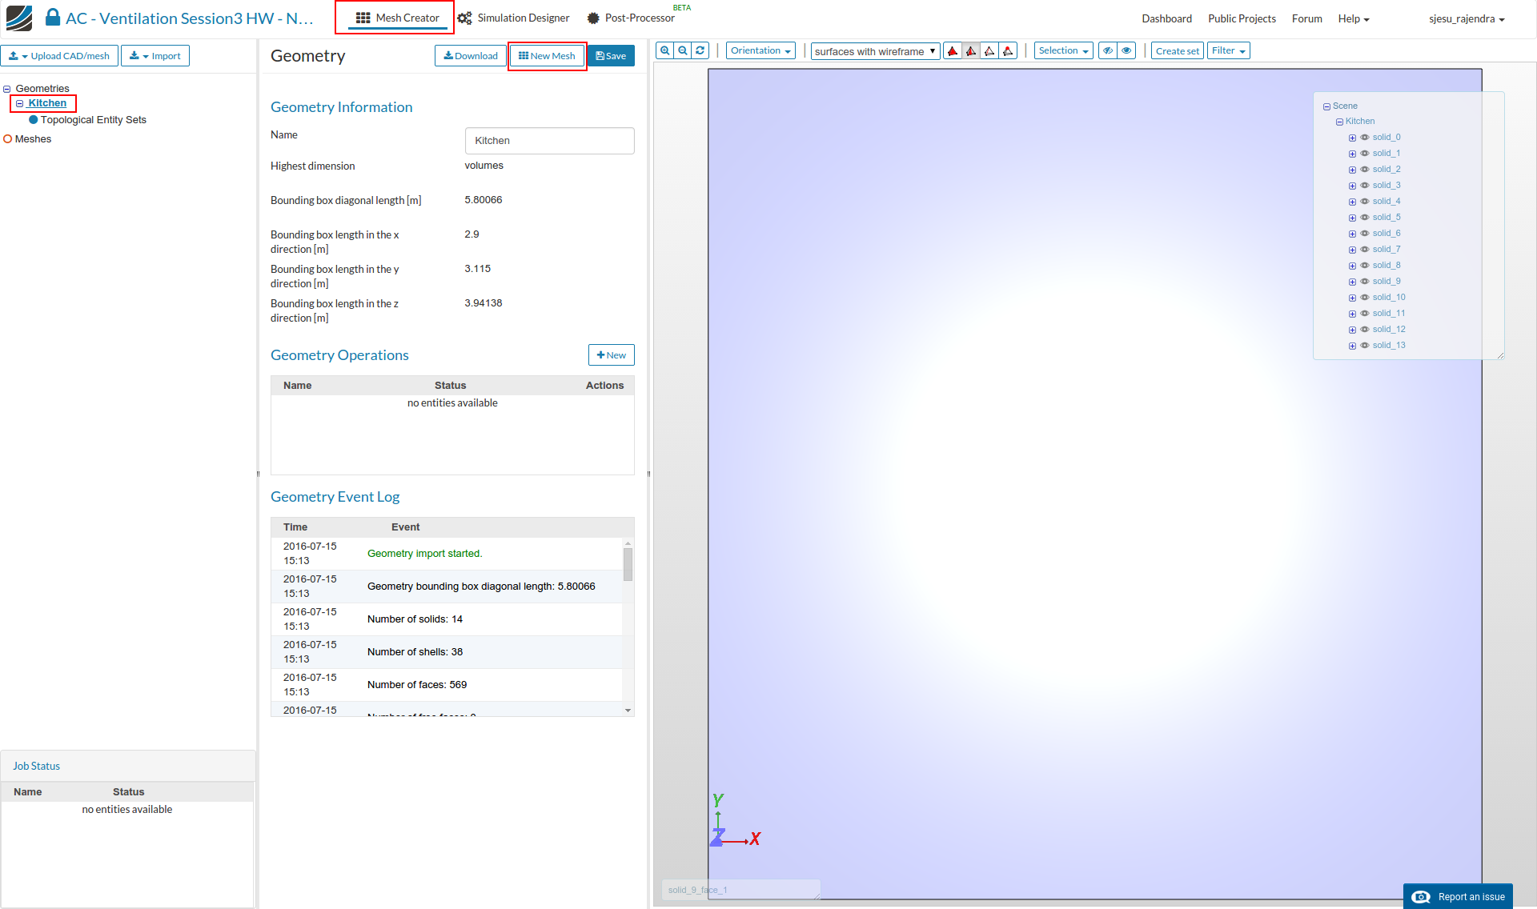Click the zoom in viewer icon
1537x909 pixels.
click(664, 50)
